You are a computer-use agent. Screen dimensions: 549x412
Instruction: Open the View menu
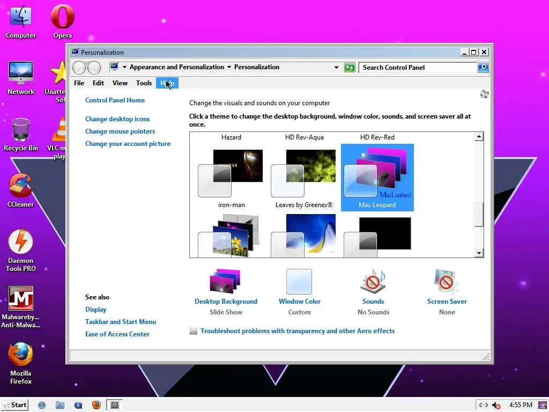120,83
